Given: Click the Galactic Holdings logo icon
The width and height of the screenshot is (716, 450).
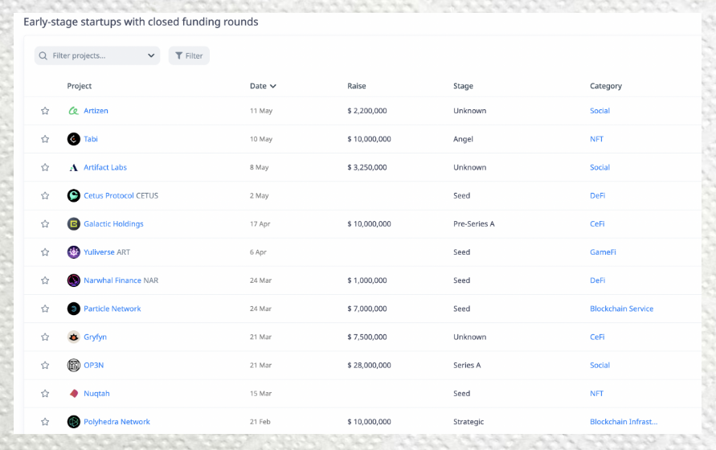Looking at the screenshot, I should (x=73, y=224).
